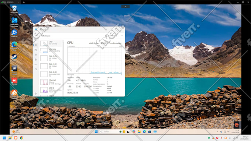
Task: Click Task Manager icon on remote taskbar
Action: (155, 131)
